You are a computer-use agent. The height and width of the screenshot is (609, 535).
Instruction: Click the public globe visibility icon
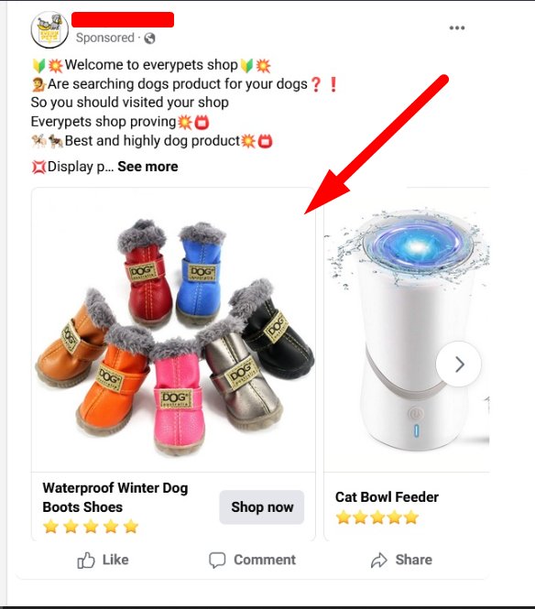pos(149,38)
